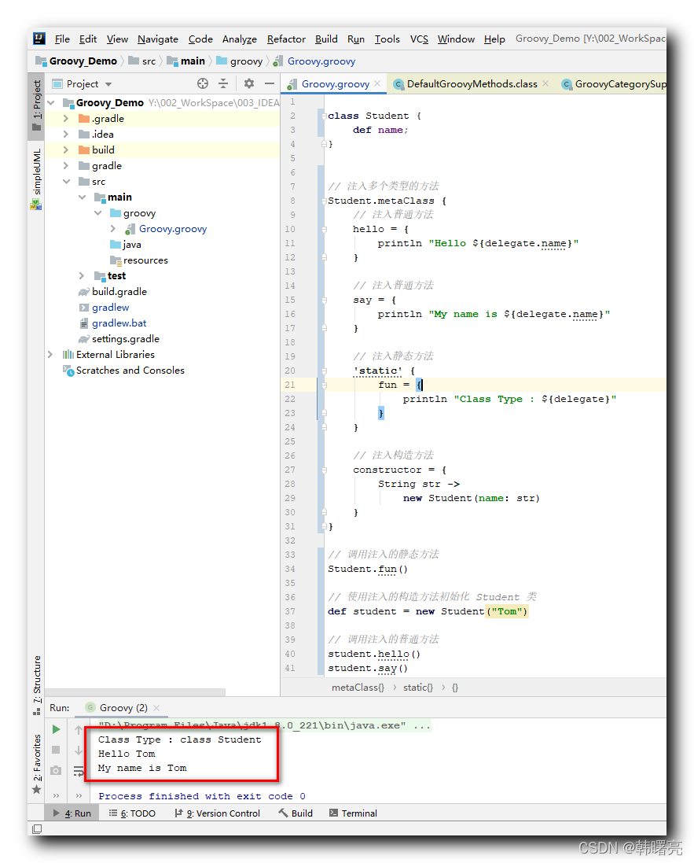The image size is (694, 863).
Task: Click the down-arrow stack trace icon
Action: click(79, 751)
